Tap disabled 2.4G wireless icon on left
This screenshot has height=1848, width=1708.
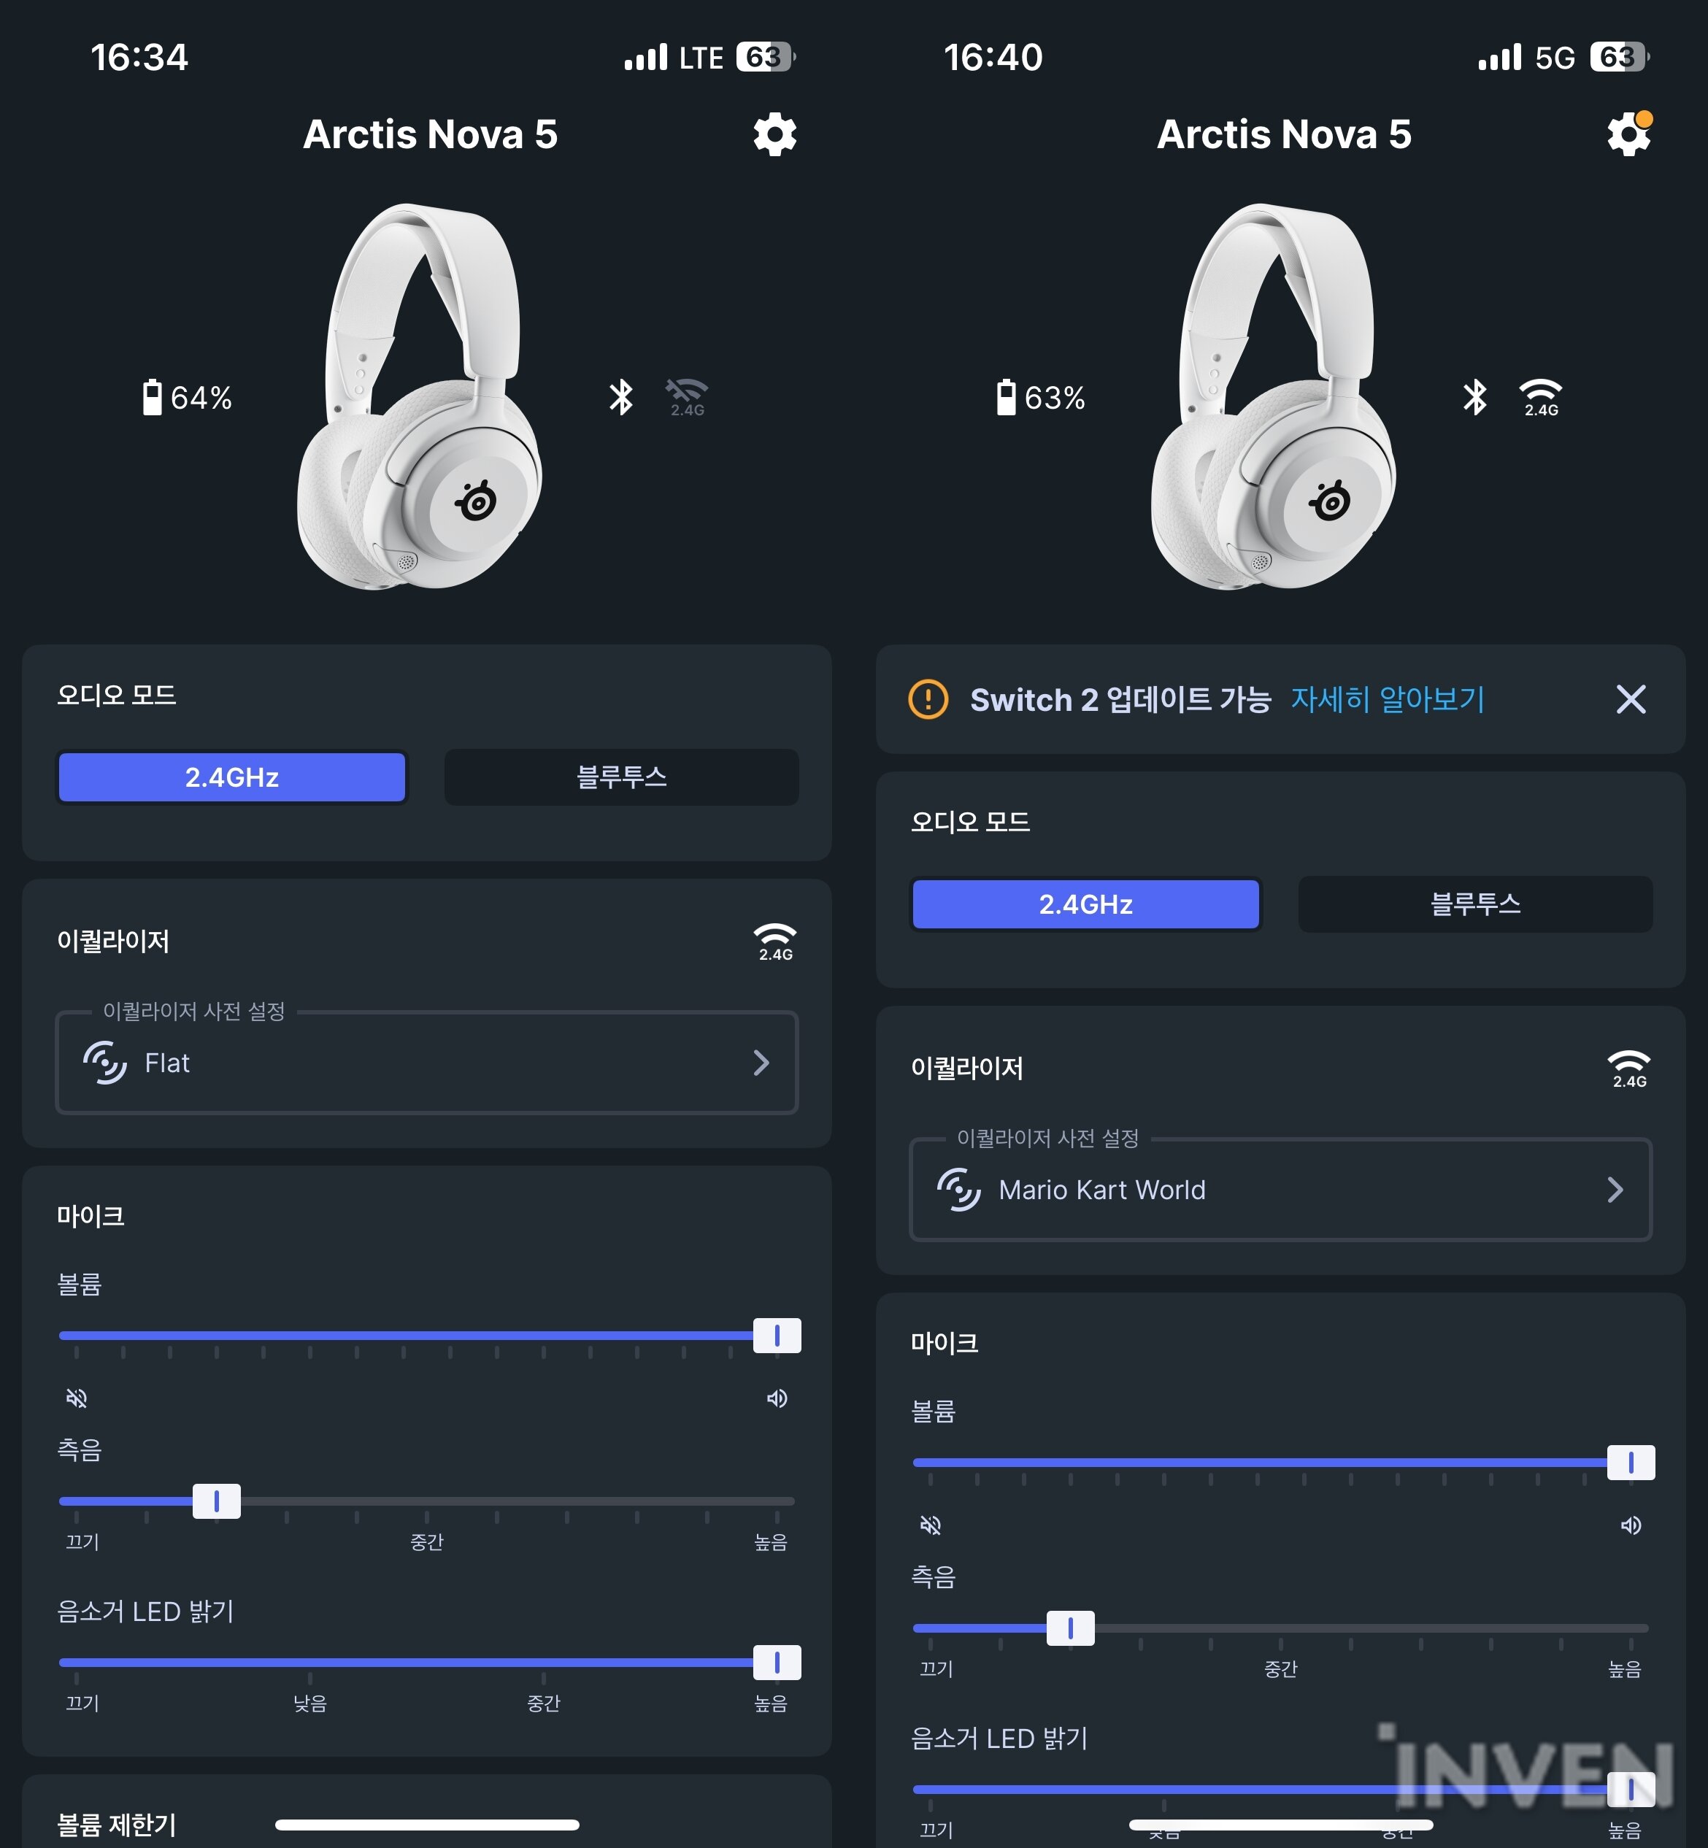click(x=688, y=397)
